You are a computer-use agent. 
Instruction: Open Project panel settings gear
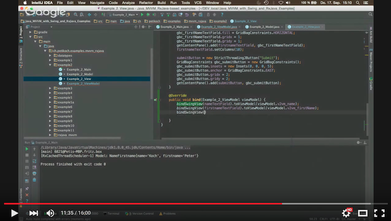143,27
